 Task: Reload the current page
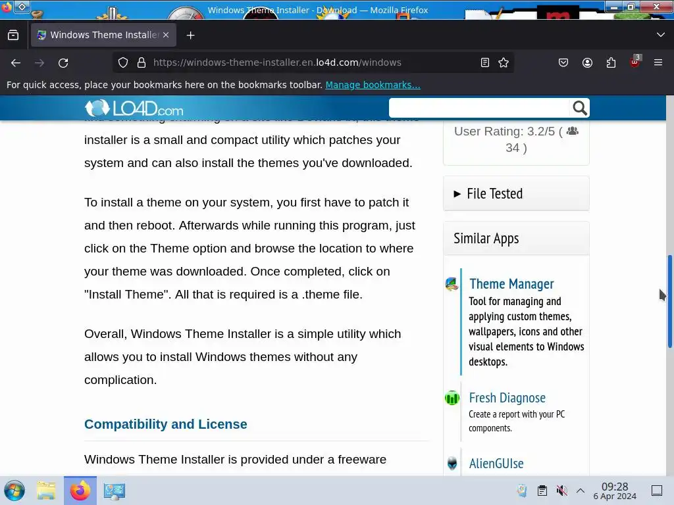(63, 62)
